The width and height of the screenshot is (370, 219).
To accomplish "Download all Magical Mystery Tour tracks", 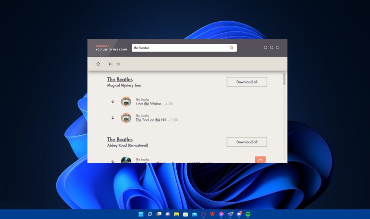I will point(247,82).
